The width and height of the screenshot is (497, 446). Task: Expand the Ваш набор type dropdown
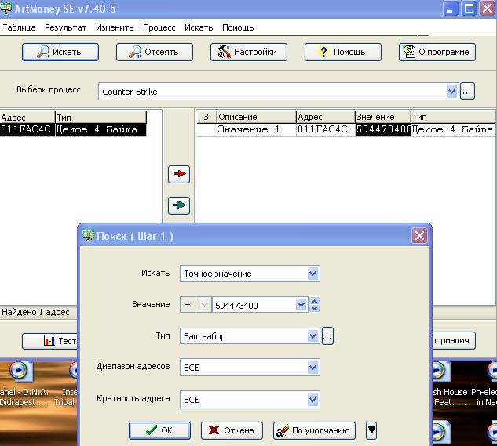coord(312,336)
